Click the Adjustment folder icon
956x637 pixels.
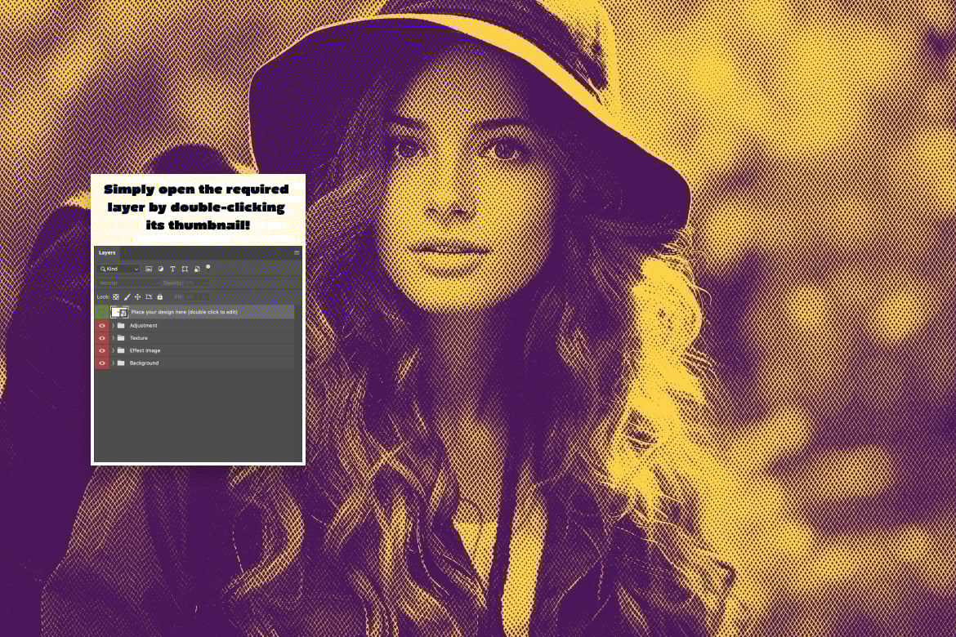(x=121, y=326)
